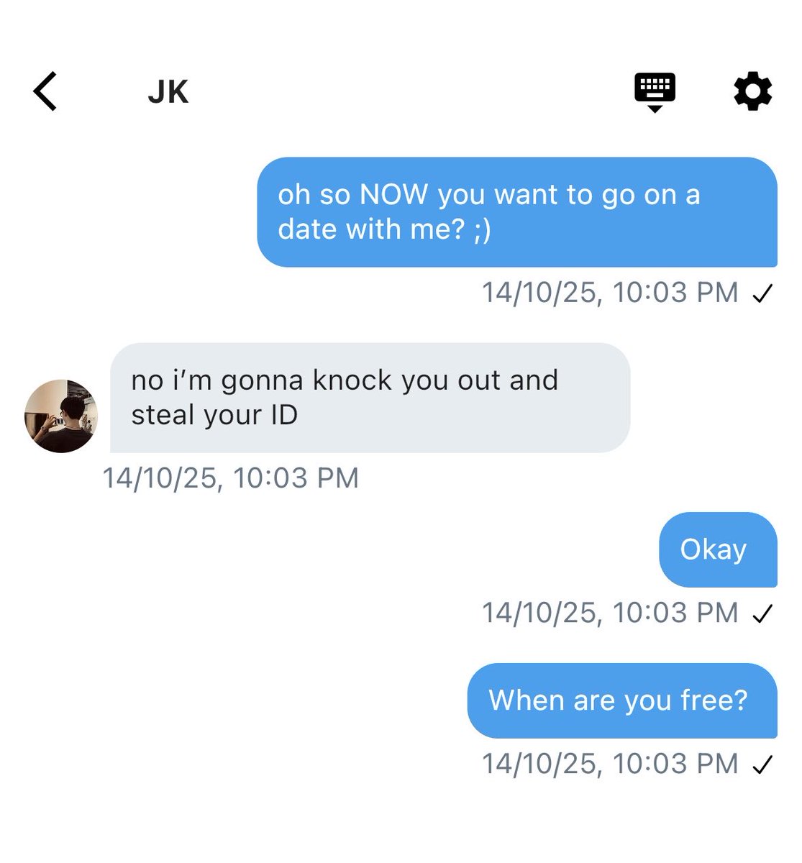Select the 'oh so NOW you want' message

[517, 212]
